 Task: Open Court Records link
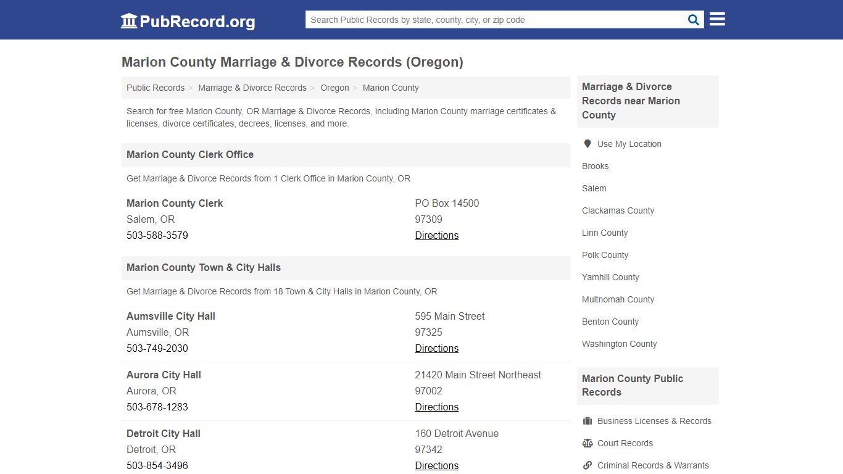[625, 443]
